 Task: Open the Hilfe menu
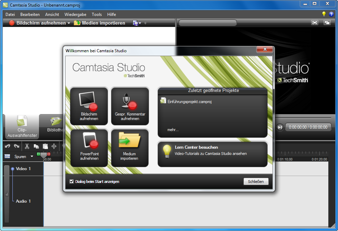[x=111, y=15]
